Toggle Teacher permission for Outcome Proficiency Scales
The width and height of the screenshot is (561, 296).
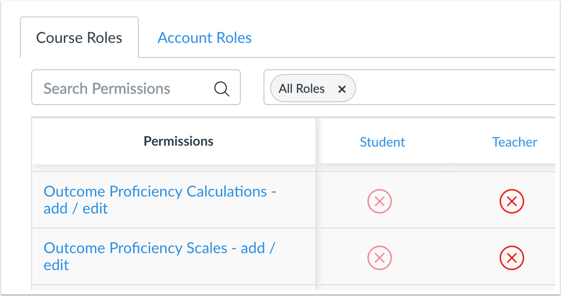(x=512, y=257)
